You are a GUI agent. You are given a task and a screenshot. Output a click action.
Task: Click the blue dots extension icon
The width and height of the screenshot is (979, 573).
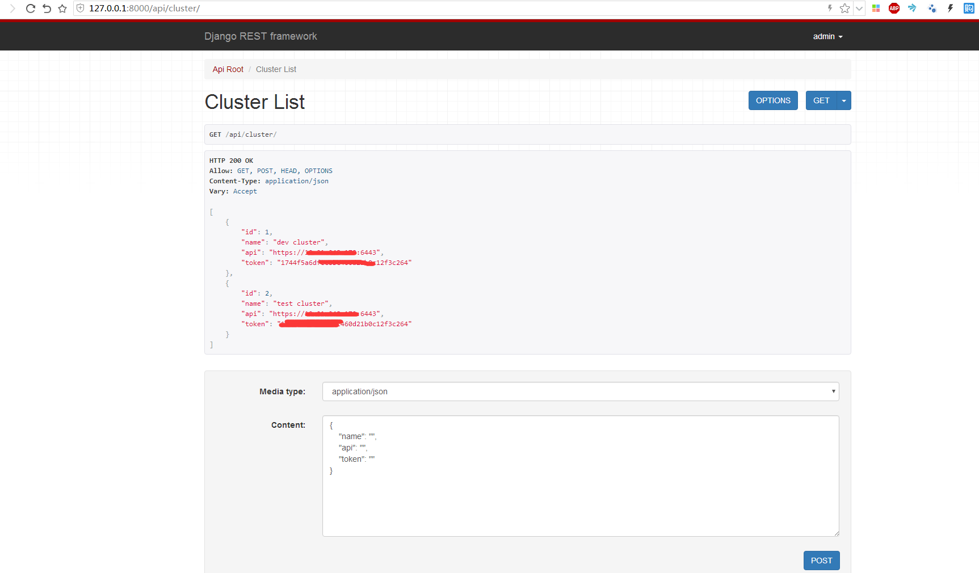[x=932, y=8]
